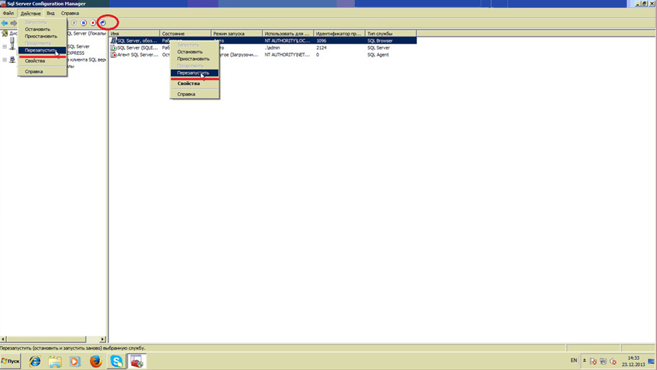This screenshot has height=370, width=657.
Task: Open the Файл menu
Action: (x=8, y=13)
